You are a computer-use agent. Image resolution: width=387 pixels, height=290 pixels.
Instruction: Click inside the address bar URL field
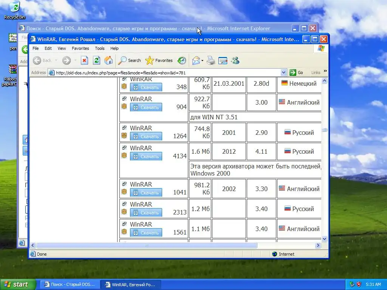(x=165, y=73)
